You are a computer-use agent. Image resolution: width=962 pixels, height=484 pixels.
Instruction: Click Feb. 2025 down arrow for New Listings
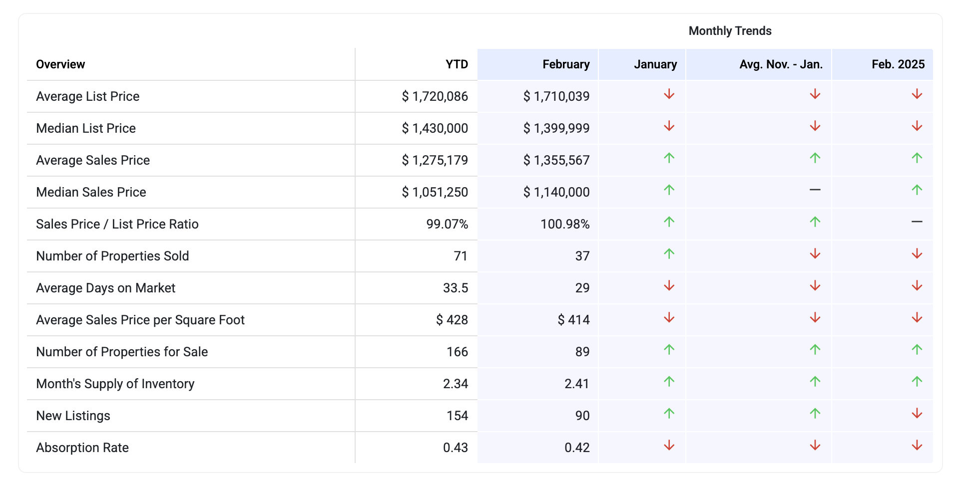point(917,414)
